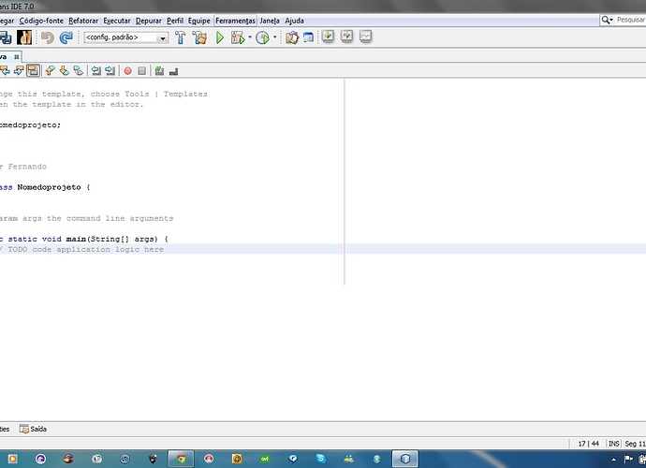
Task: Shift line right icon in editor toolbar
Action: (x=110, y=71)
